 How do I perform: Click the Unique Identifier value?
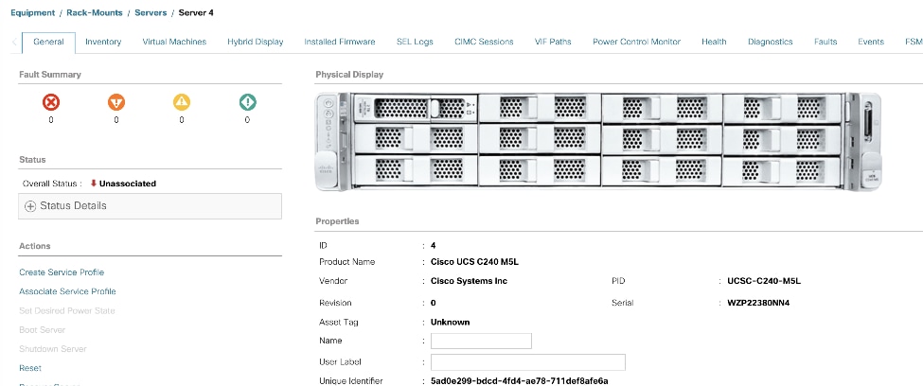tap(519, 381)
